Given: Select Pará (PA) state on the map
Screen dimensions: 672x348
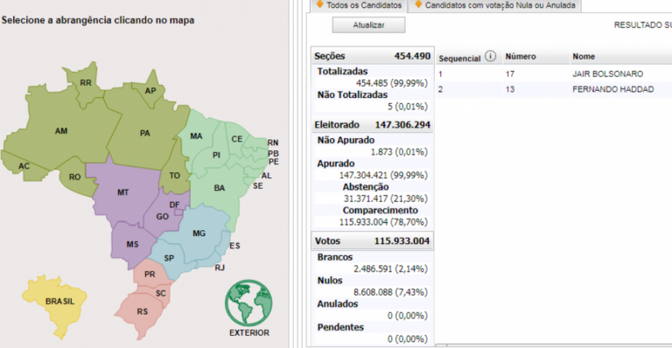Looking at the screenshot, I should [145, 133].
